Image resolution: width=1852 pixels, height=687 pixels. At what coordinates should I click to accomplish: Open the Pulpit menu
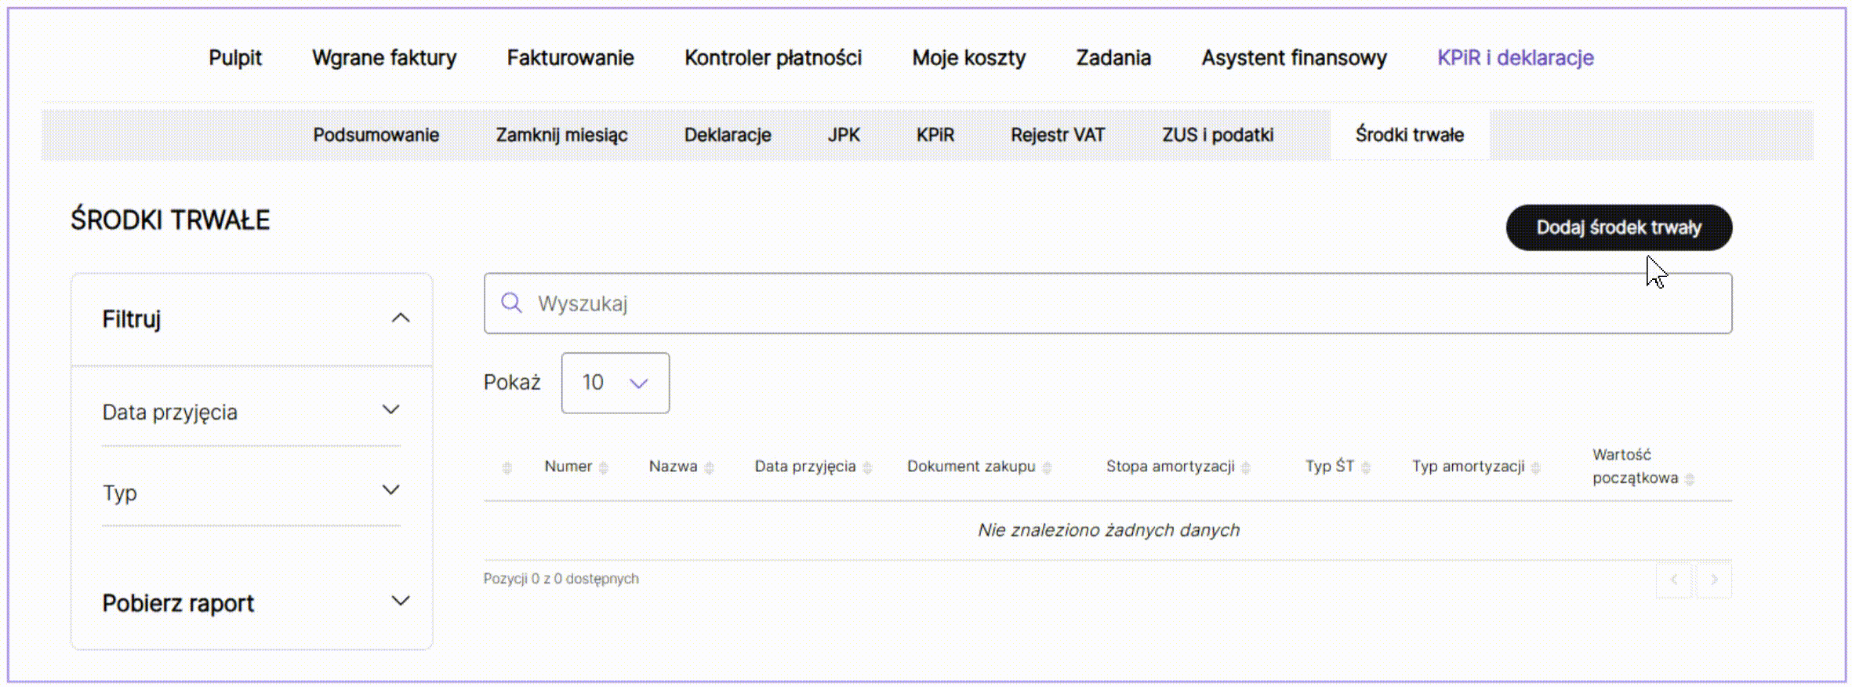(235, 57)
